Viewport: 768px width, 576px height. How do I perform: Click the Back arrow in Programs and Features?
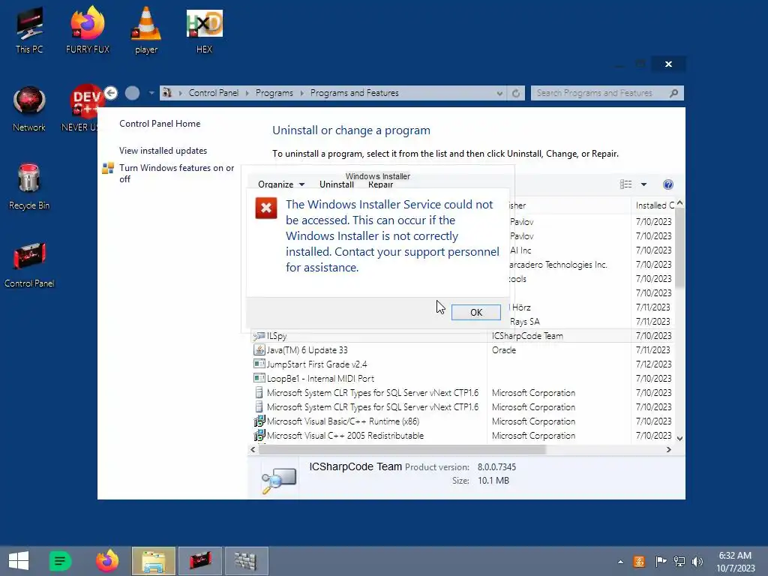point(111,92)
